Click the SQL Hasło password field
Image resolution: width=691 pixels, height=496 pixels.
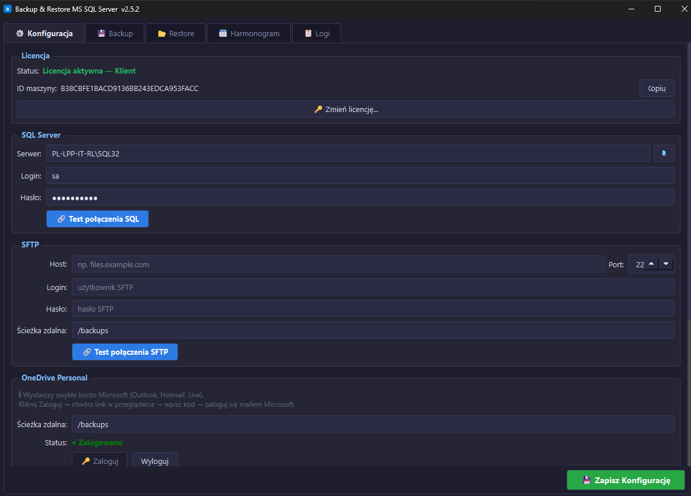pos(360,197)
